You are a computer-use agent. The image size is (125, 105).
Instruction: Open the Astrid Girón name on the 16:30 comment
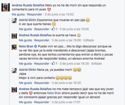click(27, 70)
